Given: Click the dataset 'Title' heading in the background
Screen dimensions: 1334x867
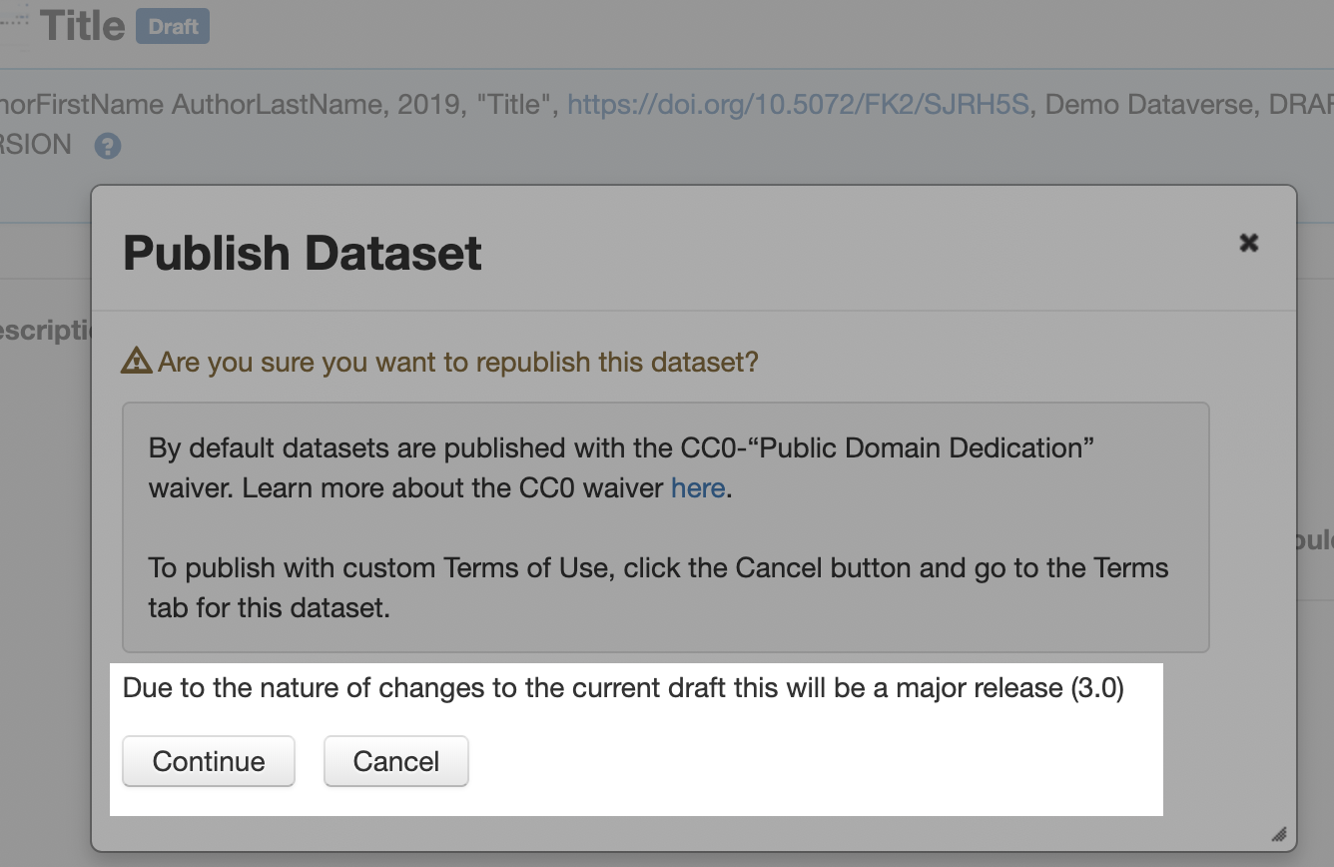Looking at the screenshot, I should (x=83, y=26).
